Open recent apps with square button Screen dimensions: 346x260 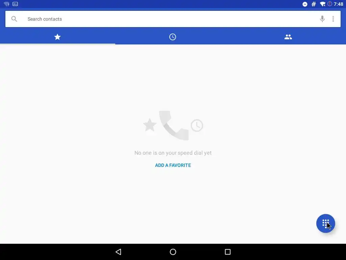pyautogui.click(x=227, y=252)
